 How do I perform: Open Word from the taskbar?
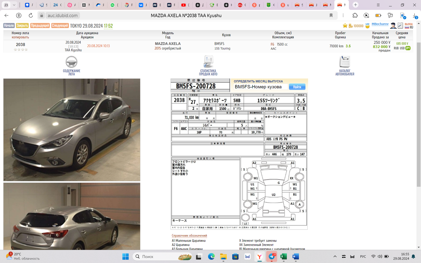(295, 257)
